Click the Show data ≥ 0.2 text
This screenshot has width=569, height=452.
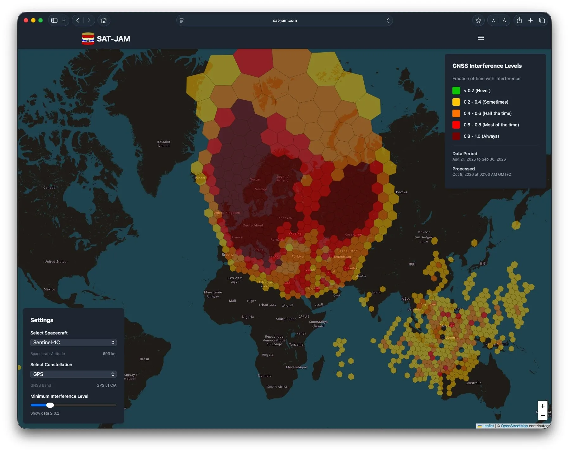tap(45, 413)
